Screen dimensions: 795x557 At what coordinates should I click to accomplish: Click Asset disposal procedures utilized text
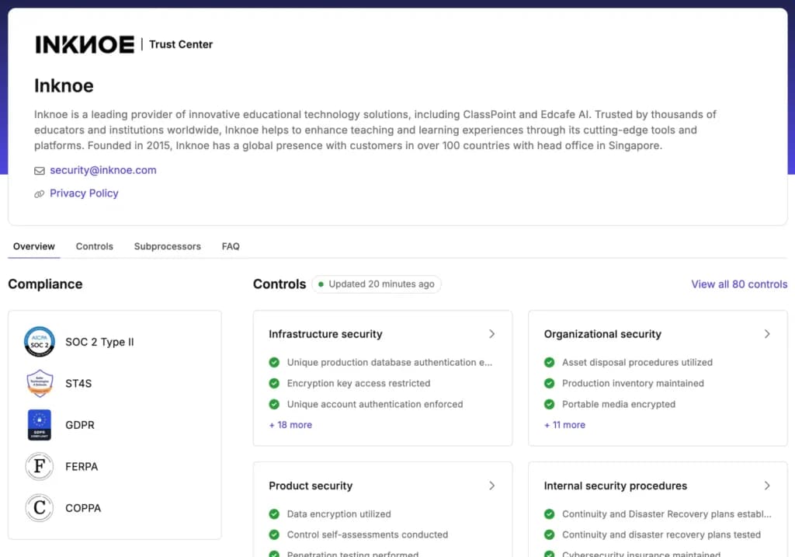coord(637,362)
